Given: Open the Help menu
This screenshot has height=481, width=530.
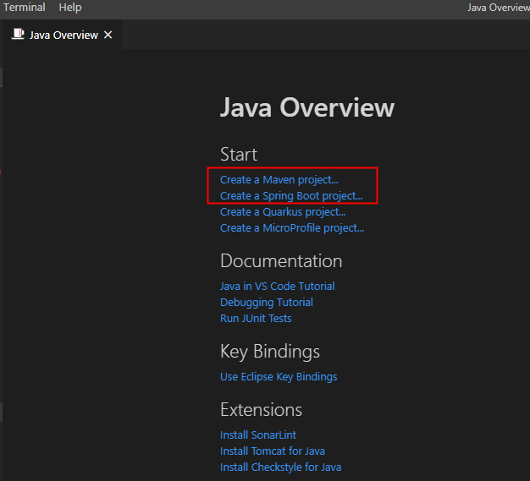Looking at the screenshot, I should click(x=70, y=7).
